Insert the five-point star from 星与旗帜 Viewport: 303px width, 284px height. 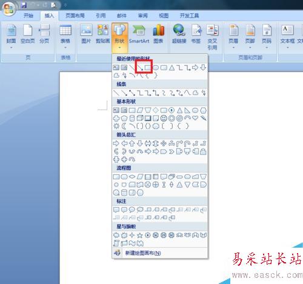point(140,235)
